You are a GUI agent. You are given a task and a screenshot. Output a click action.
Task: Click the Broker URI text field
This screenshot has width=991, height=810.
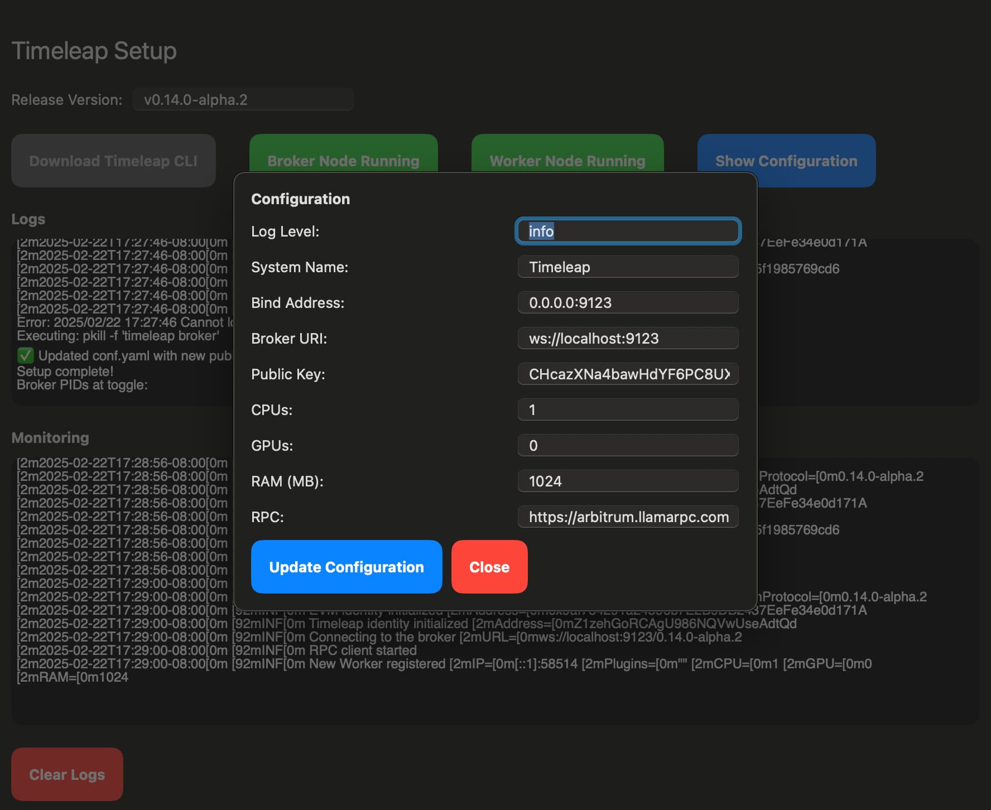628,338
